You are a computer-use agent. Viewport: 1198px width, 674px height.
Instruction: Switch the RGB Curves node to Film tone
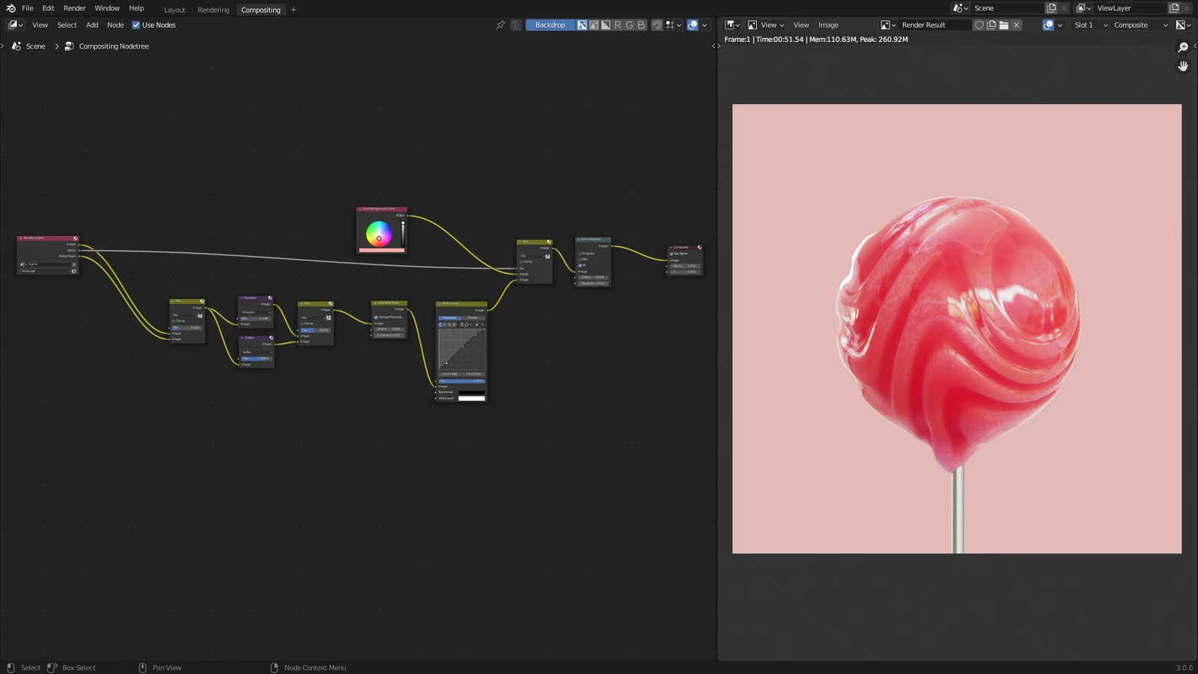coord(472,318)
